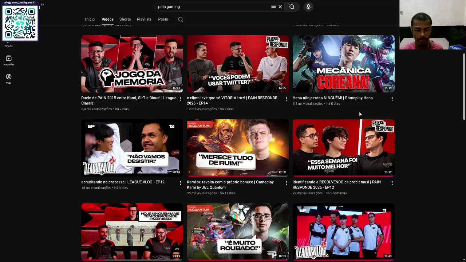The height and width of the screenshot is (262, 466).
Task: Switch to the channel Shorts tab
Action: [125, 19]
